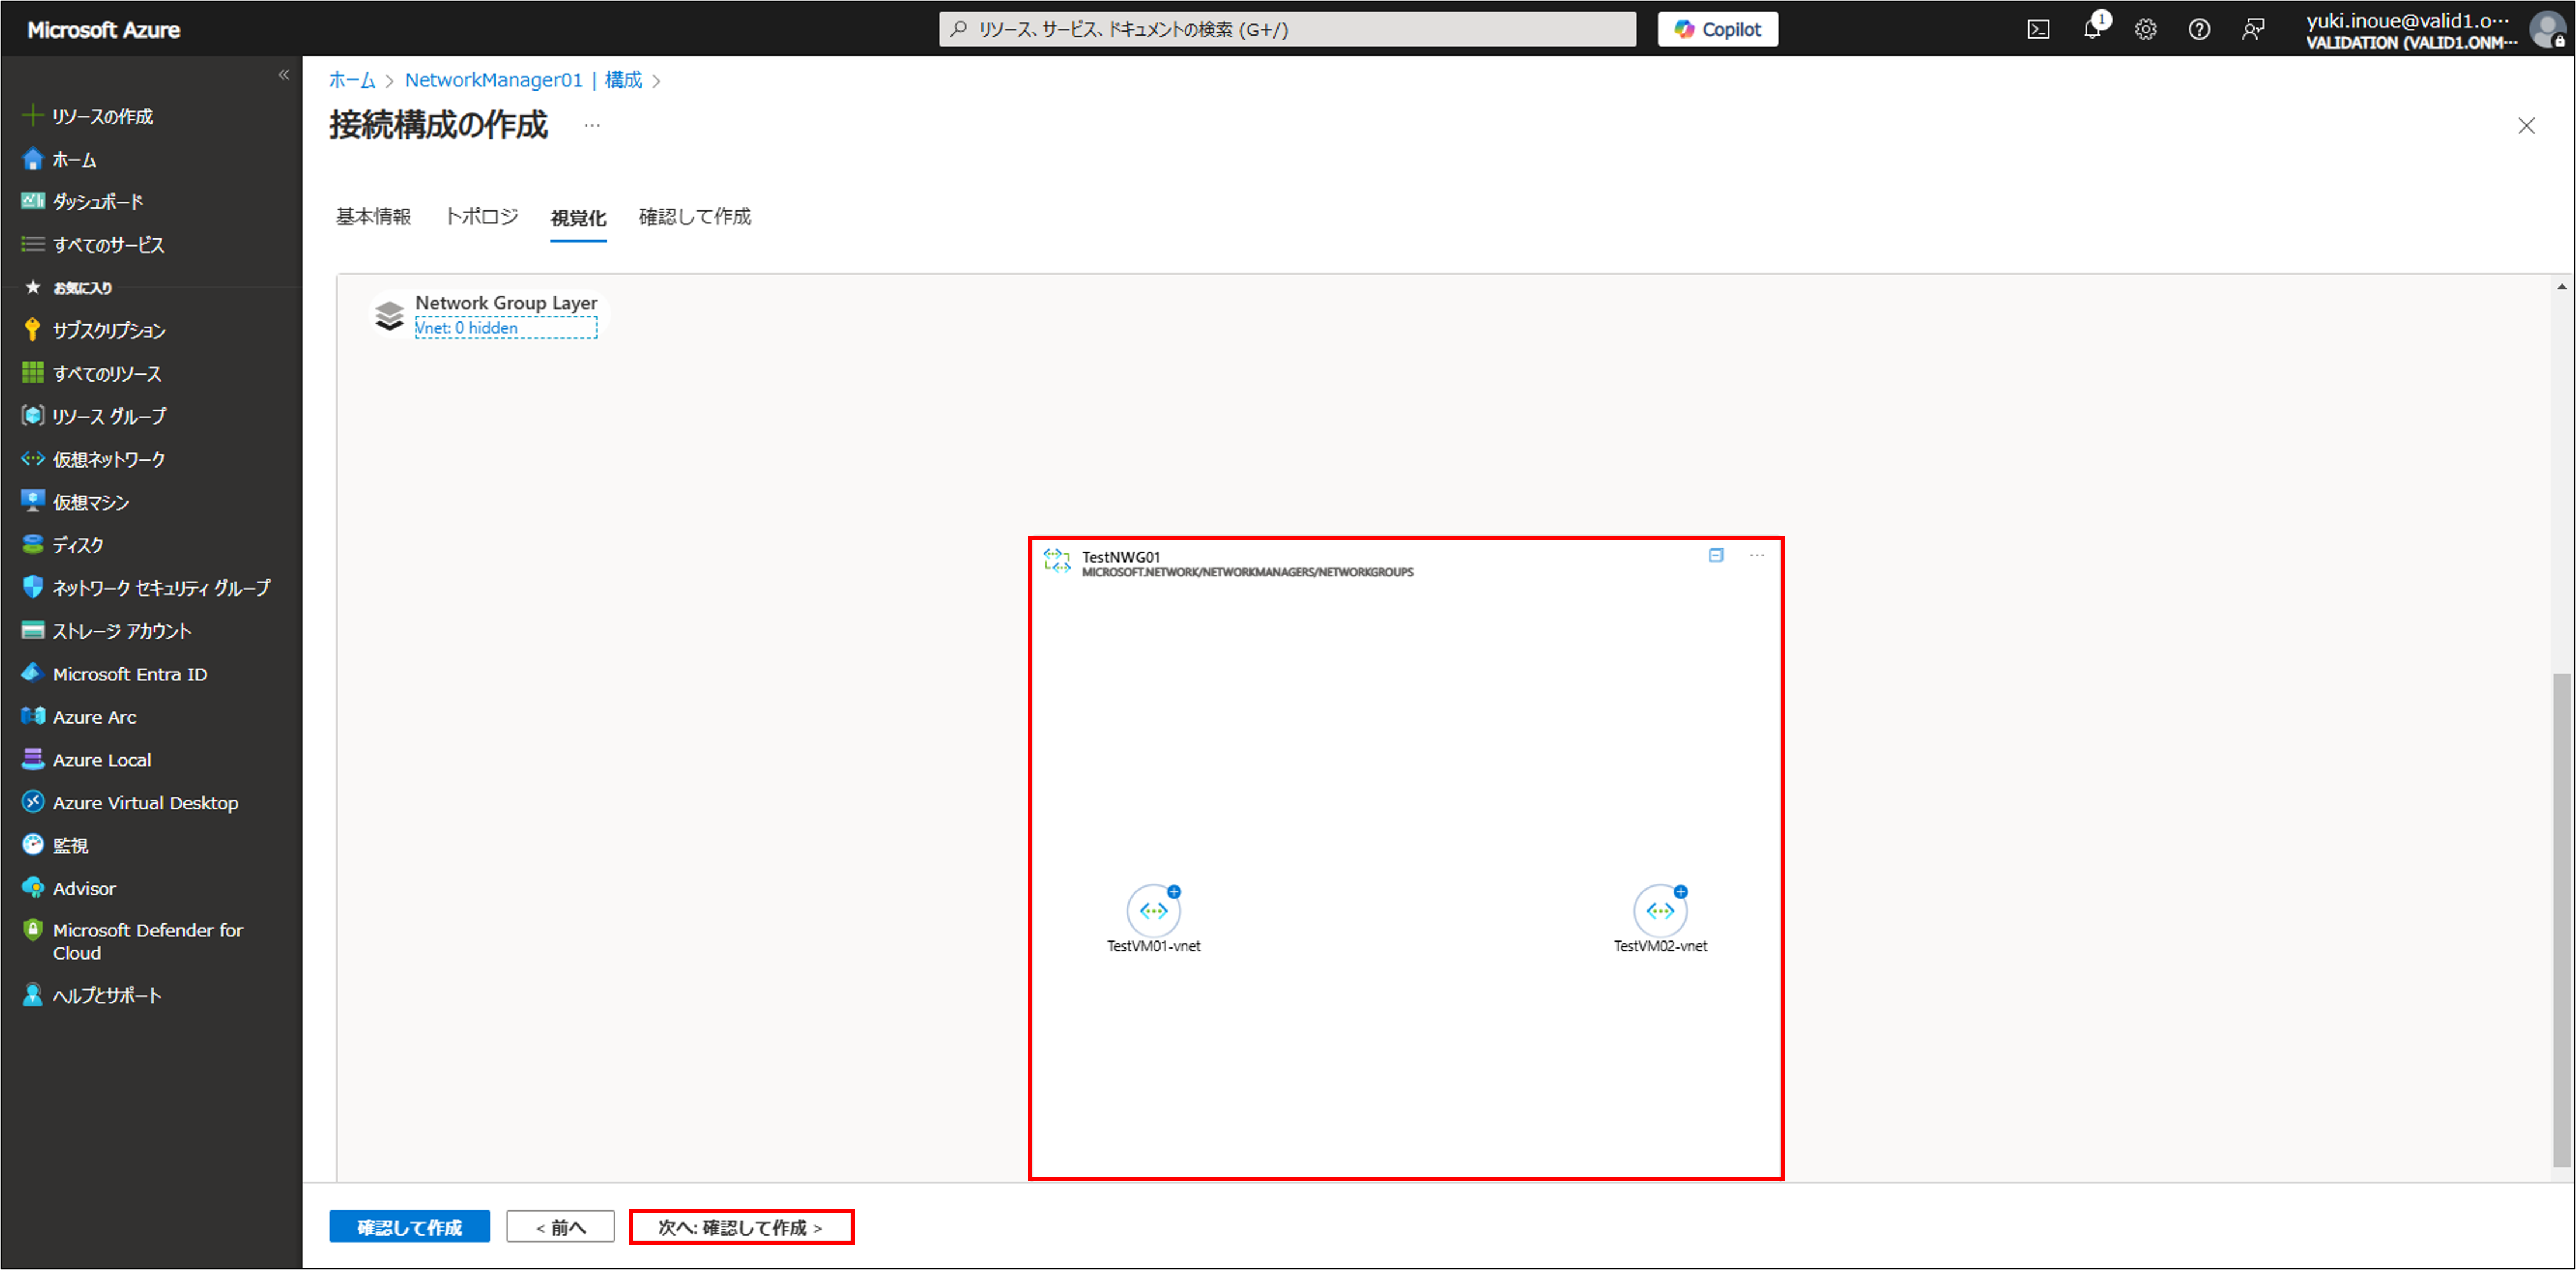The height and width of the screenshot is (1270, 2576).
Task: Click the ホーム breadcrumb link
Action: [x=352, y=80]
